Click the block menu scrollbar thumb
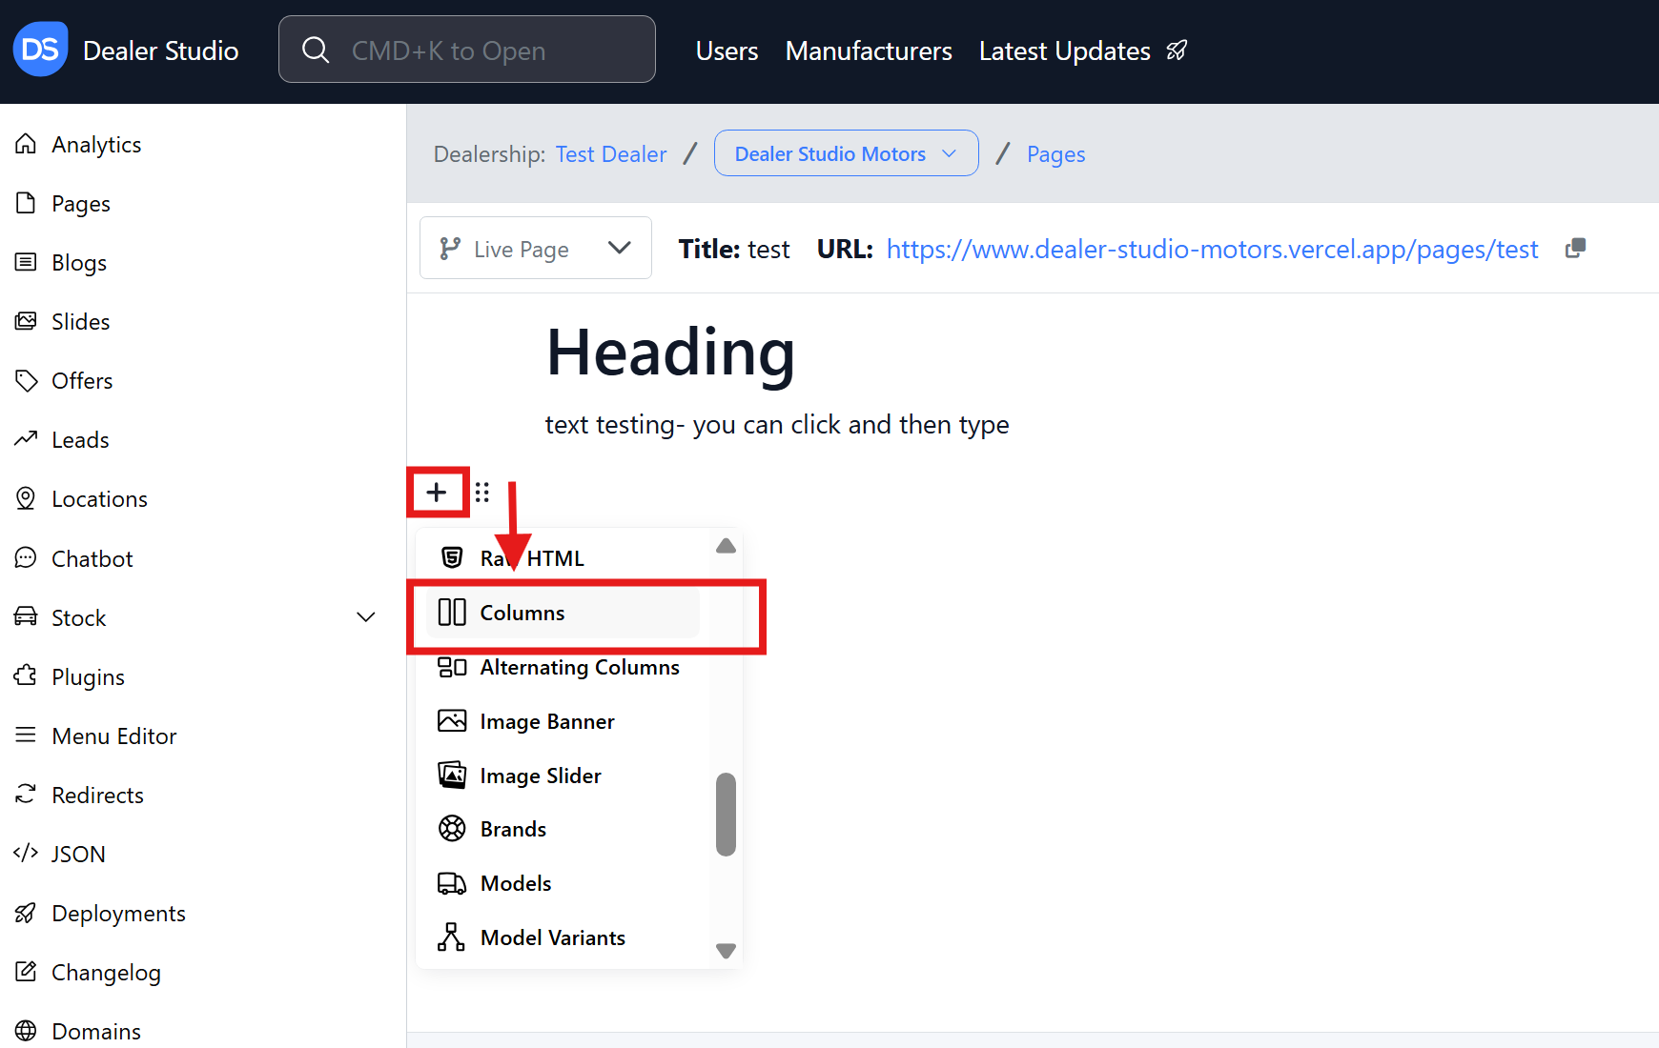The width and height of the screenshot is (1659, 1048). point(726,814)
